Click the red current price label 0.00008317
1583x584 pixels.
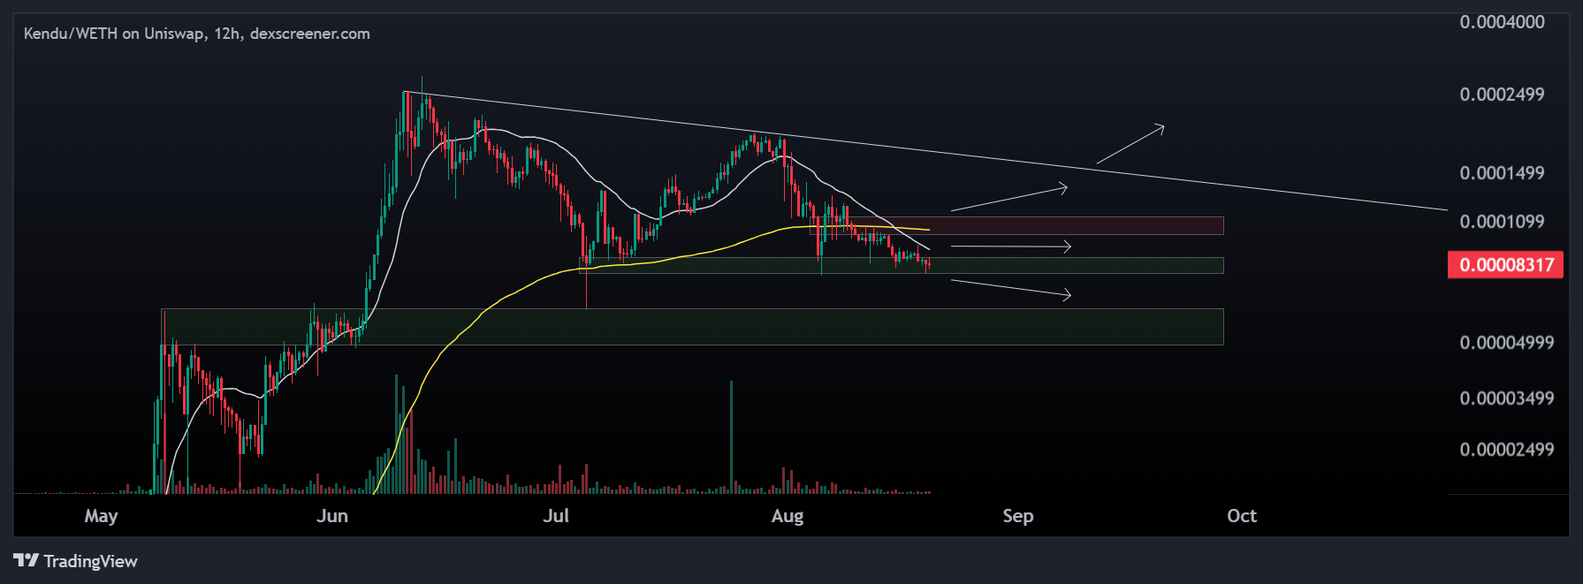1505,264
